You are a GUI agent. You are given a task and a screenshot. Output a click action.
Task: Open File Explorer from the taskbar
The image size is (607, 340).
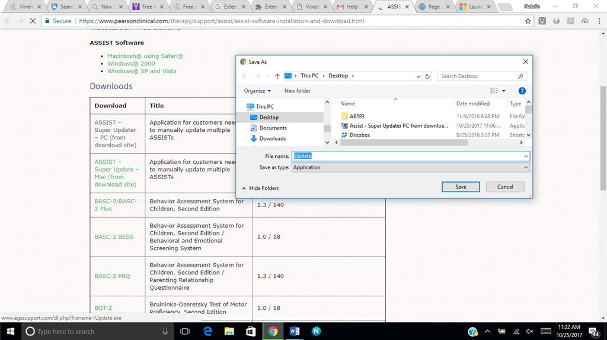point(229,332)
